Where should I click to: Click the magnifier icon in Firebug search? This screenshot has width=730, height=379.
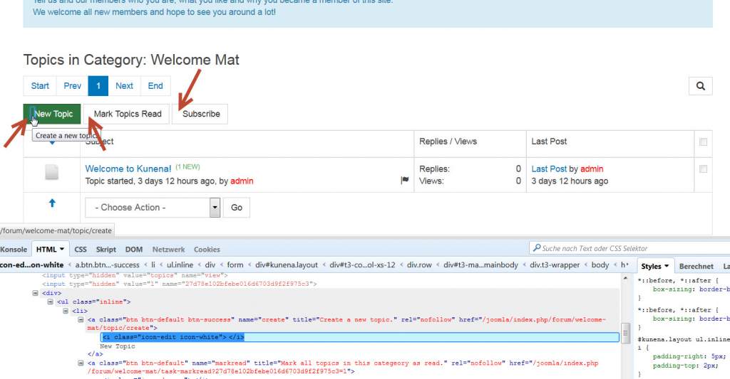point(536,248)
